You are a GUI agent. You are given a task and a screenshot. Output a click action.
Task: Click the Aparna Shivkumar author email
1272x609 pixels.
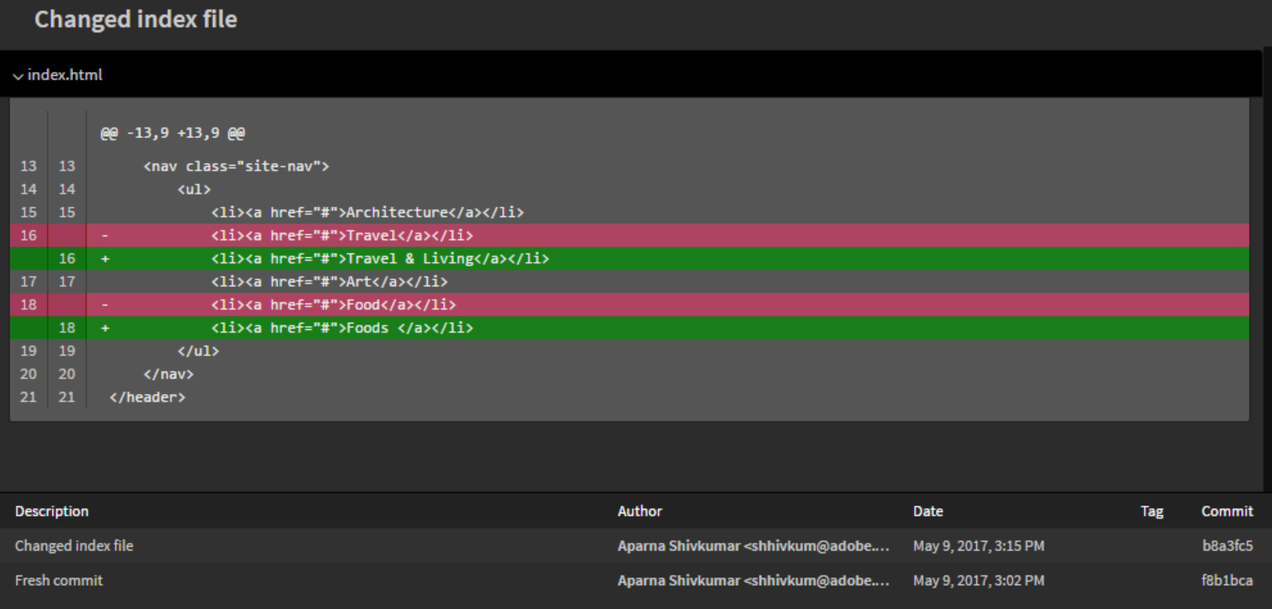tap(753, 545)
